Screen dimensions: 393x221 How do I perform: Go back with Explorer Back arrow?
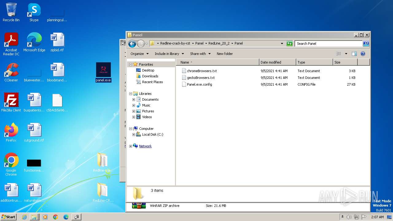click(132, 44)
